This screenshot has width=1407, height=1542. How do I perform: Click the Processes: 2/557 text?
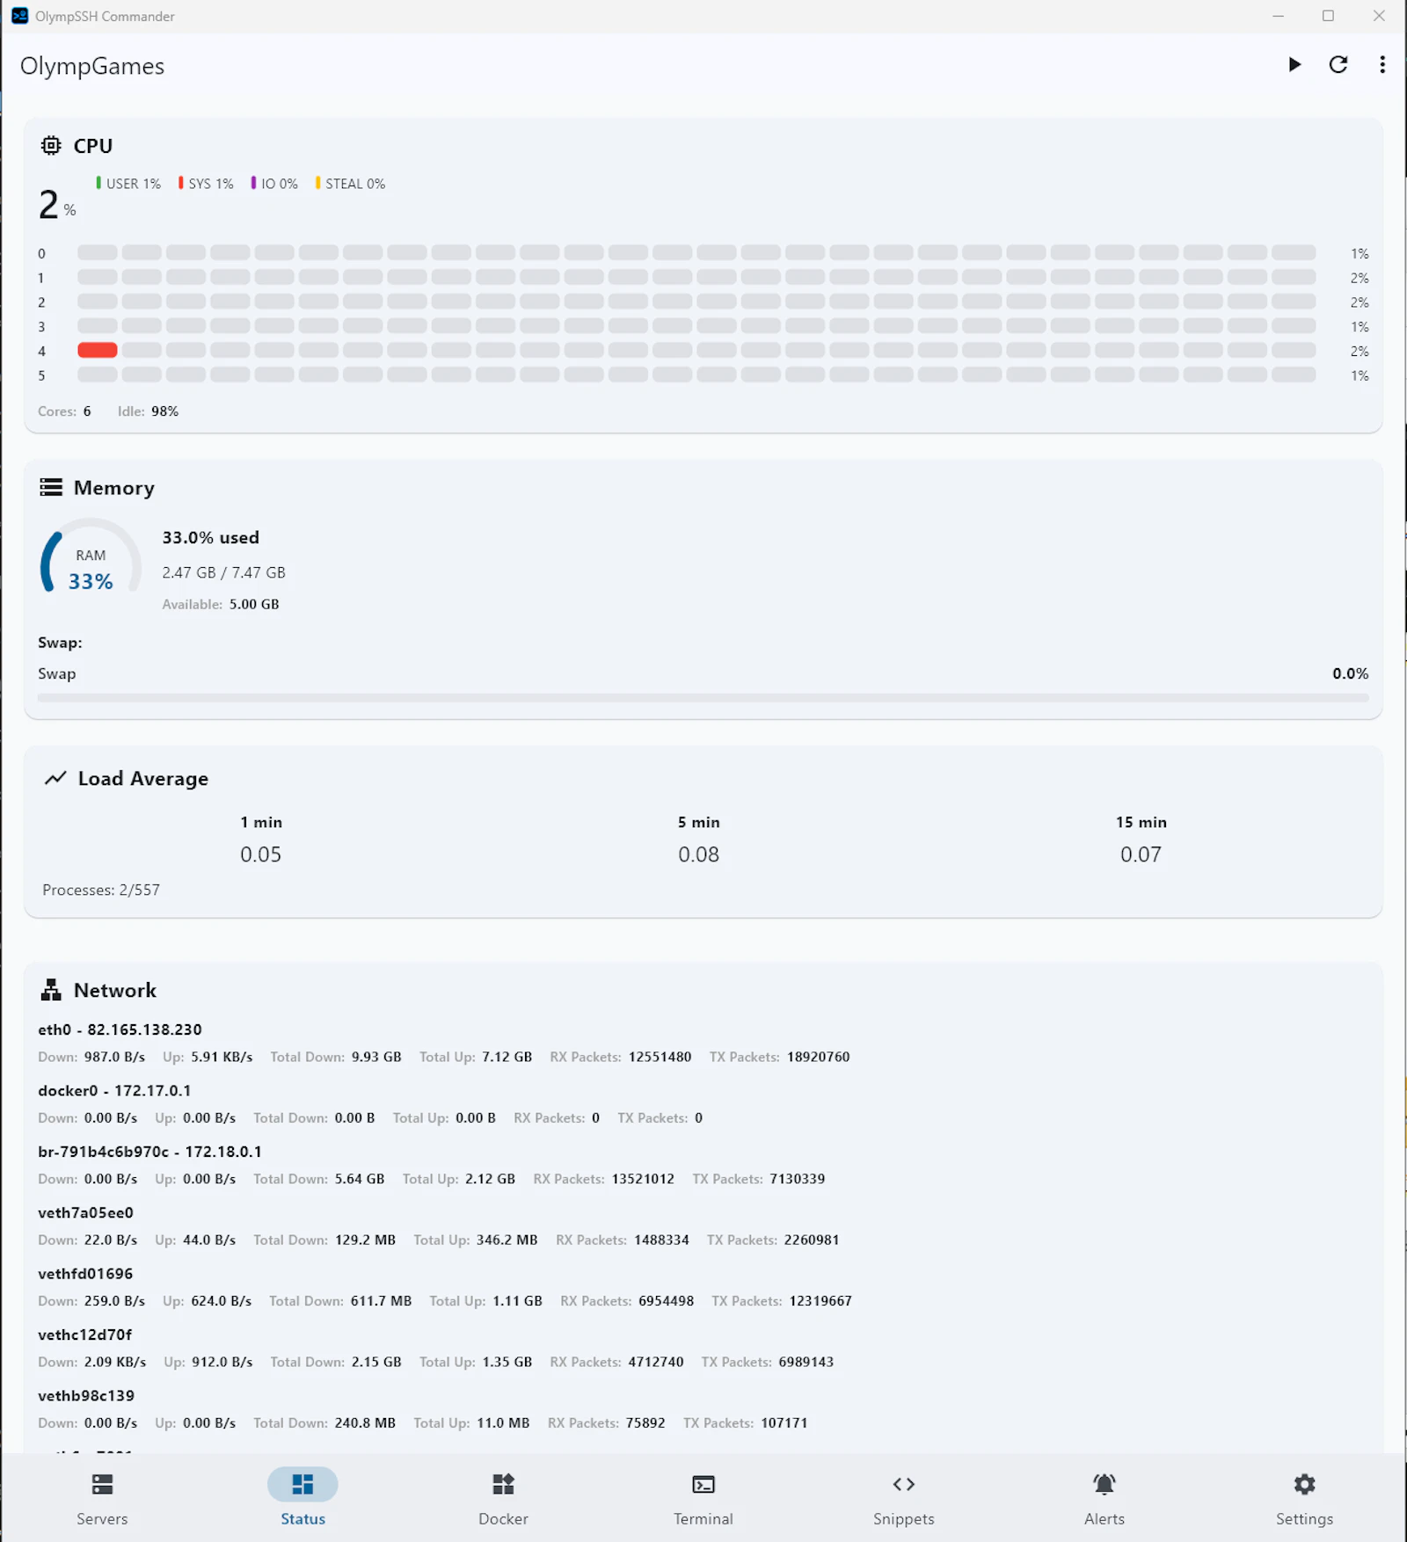pyautogui.click(x=101, y=890)
